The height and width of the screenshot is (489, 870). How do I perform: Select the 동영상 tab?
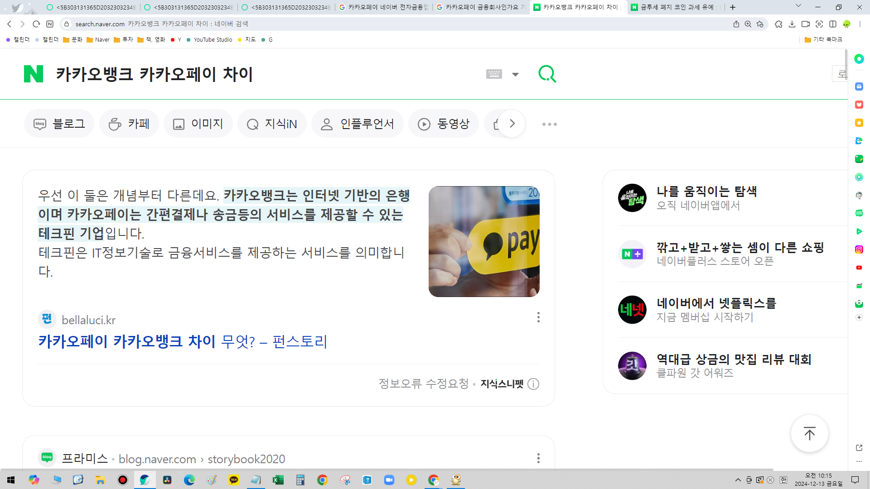pyautogui.click(x=444, y=124)
